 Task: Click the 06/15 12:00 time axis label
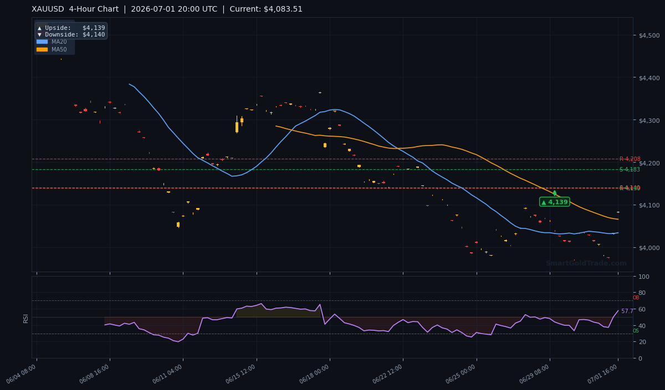coord(242,374)
